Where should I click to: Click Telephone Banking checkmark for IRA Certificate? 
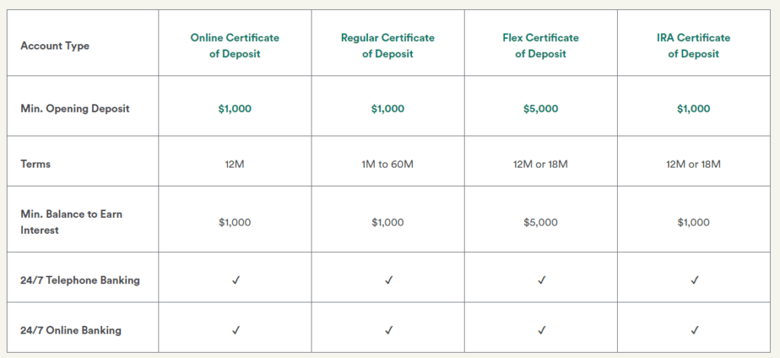coord(695,280)
